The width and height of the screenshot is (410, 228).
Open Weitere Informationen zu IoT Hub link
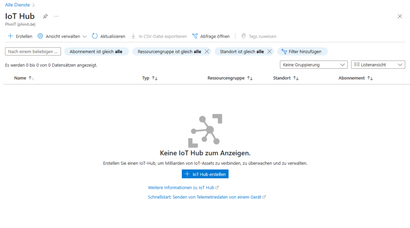tap(183, 188)
